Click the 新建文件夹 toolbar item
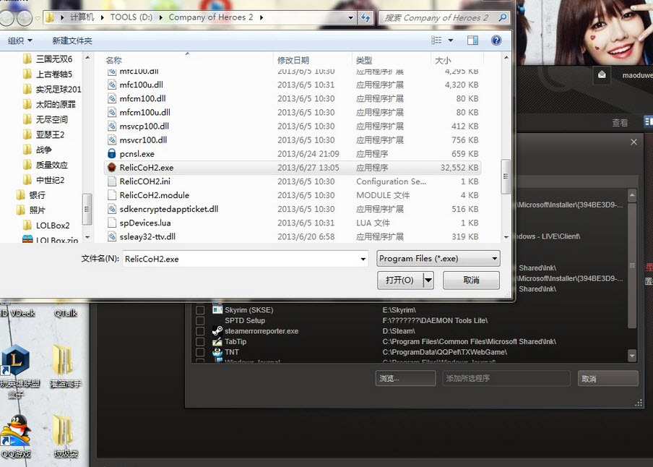This screenshot has width=653, height=467. tap(72, 40)
